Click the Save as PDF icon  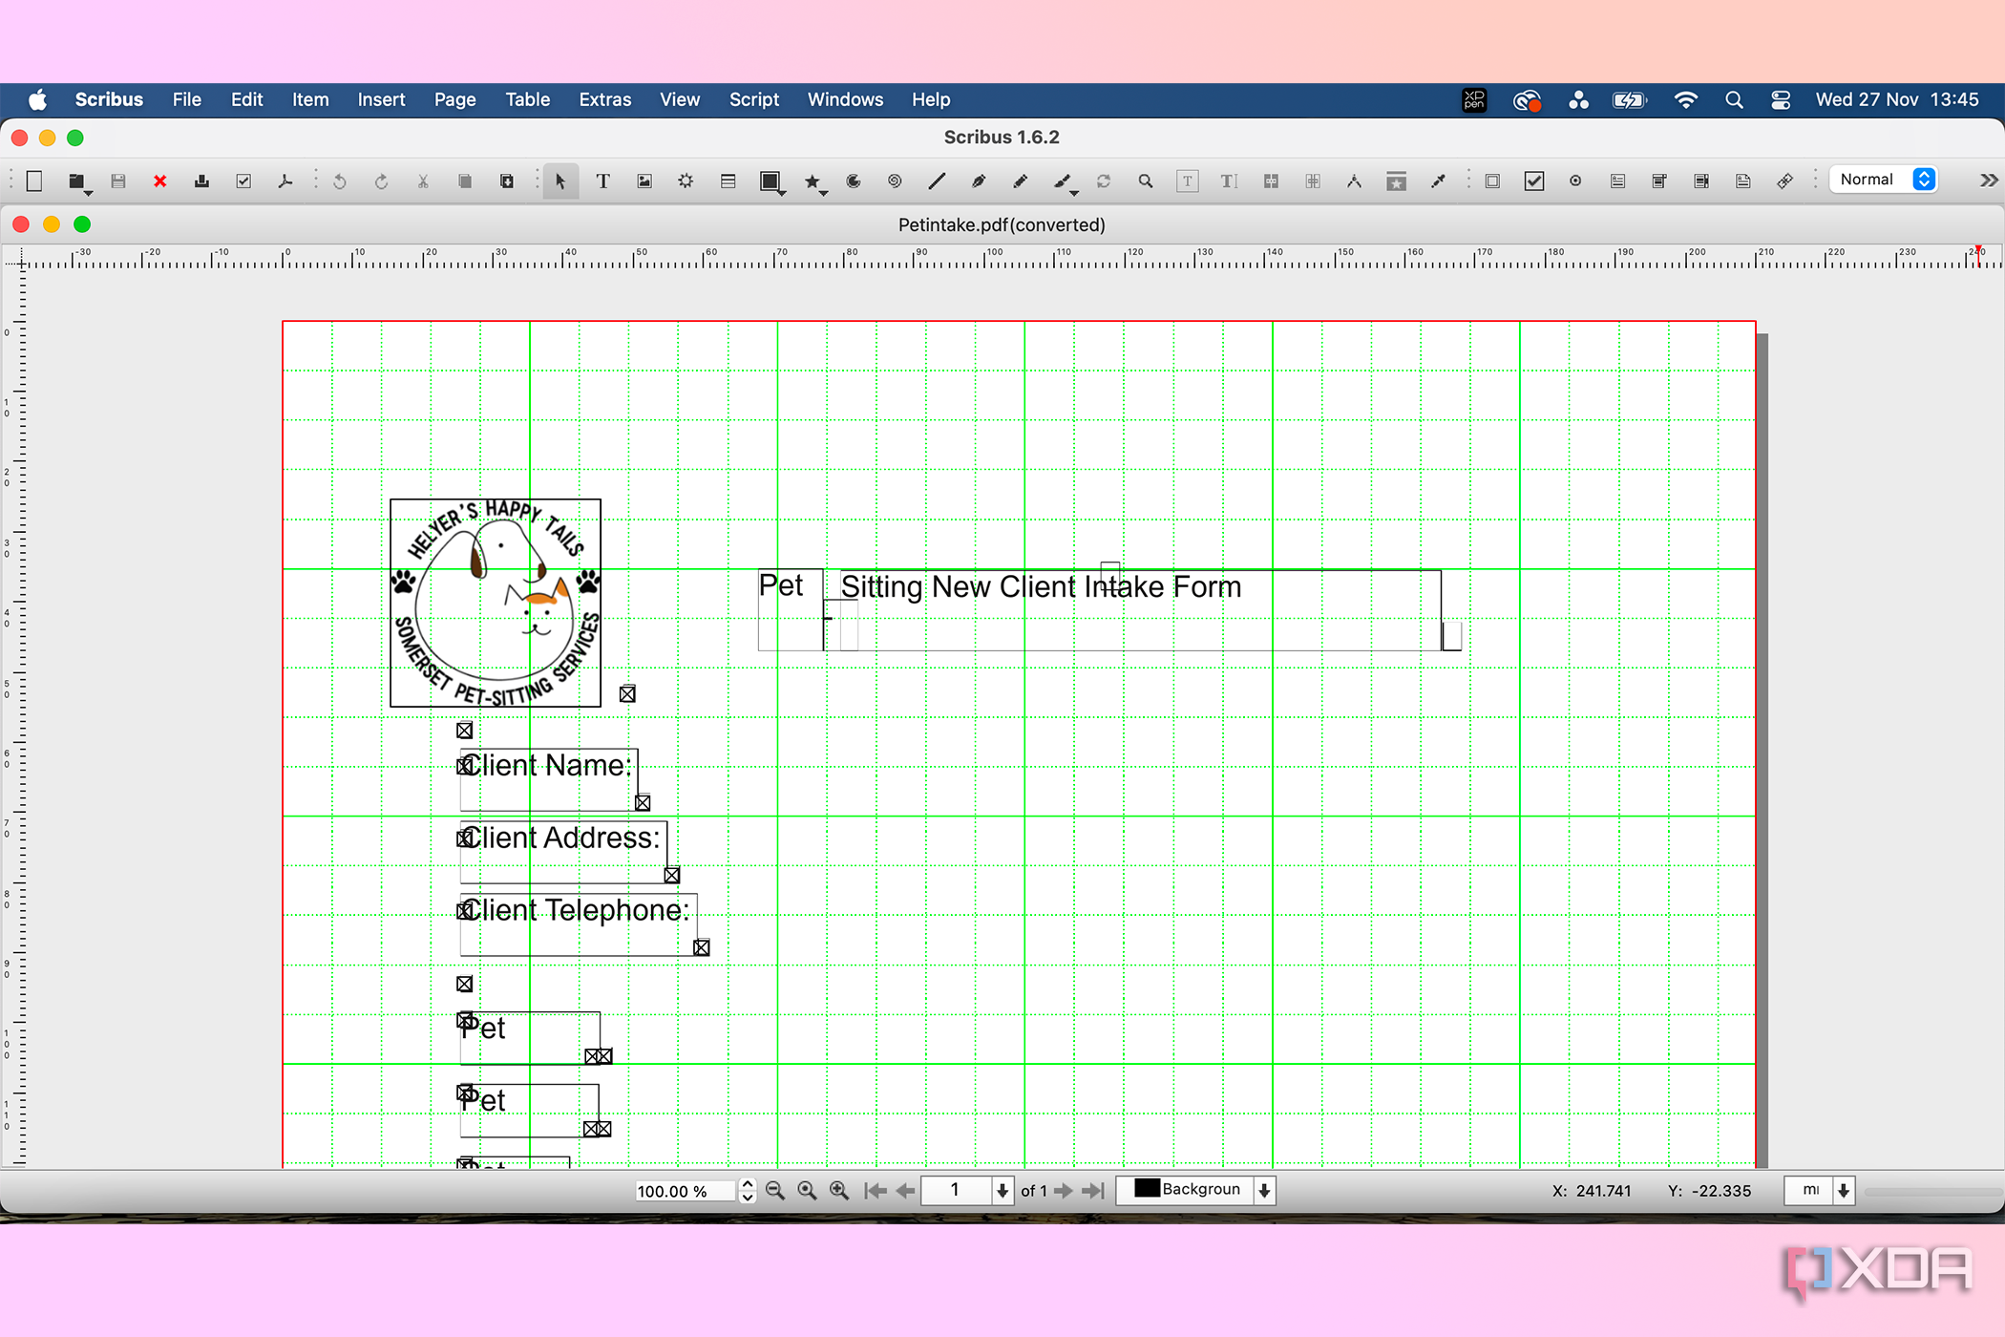tap(285, 181)
